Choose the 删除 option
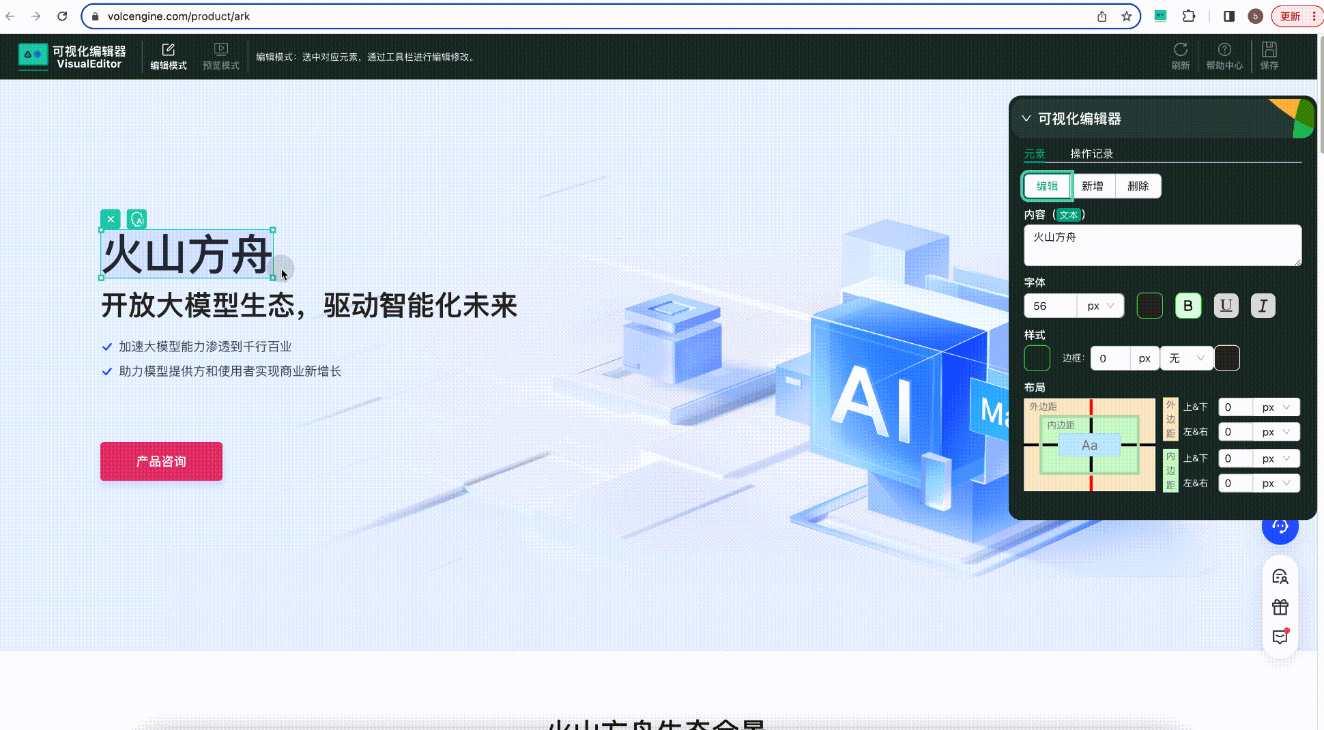1324x730 pixels. coord(1138,186)
